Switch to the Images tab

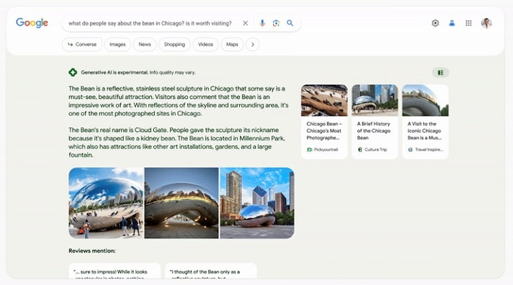[x=117, y=45]
